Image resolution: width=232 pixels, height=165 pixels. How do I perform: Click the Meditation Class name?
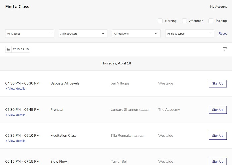pos(63,136)
